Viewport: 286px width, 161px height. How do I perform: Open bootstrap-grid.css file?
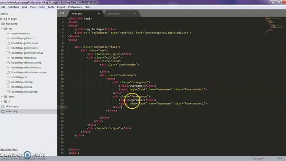(x=22, y=38)
